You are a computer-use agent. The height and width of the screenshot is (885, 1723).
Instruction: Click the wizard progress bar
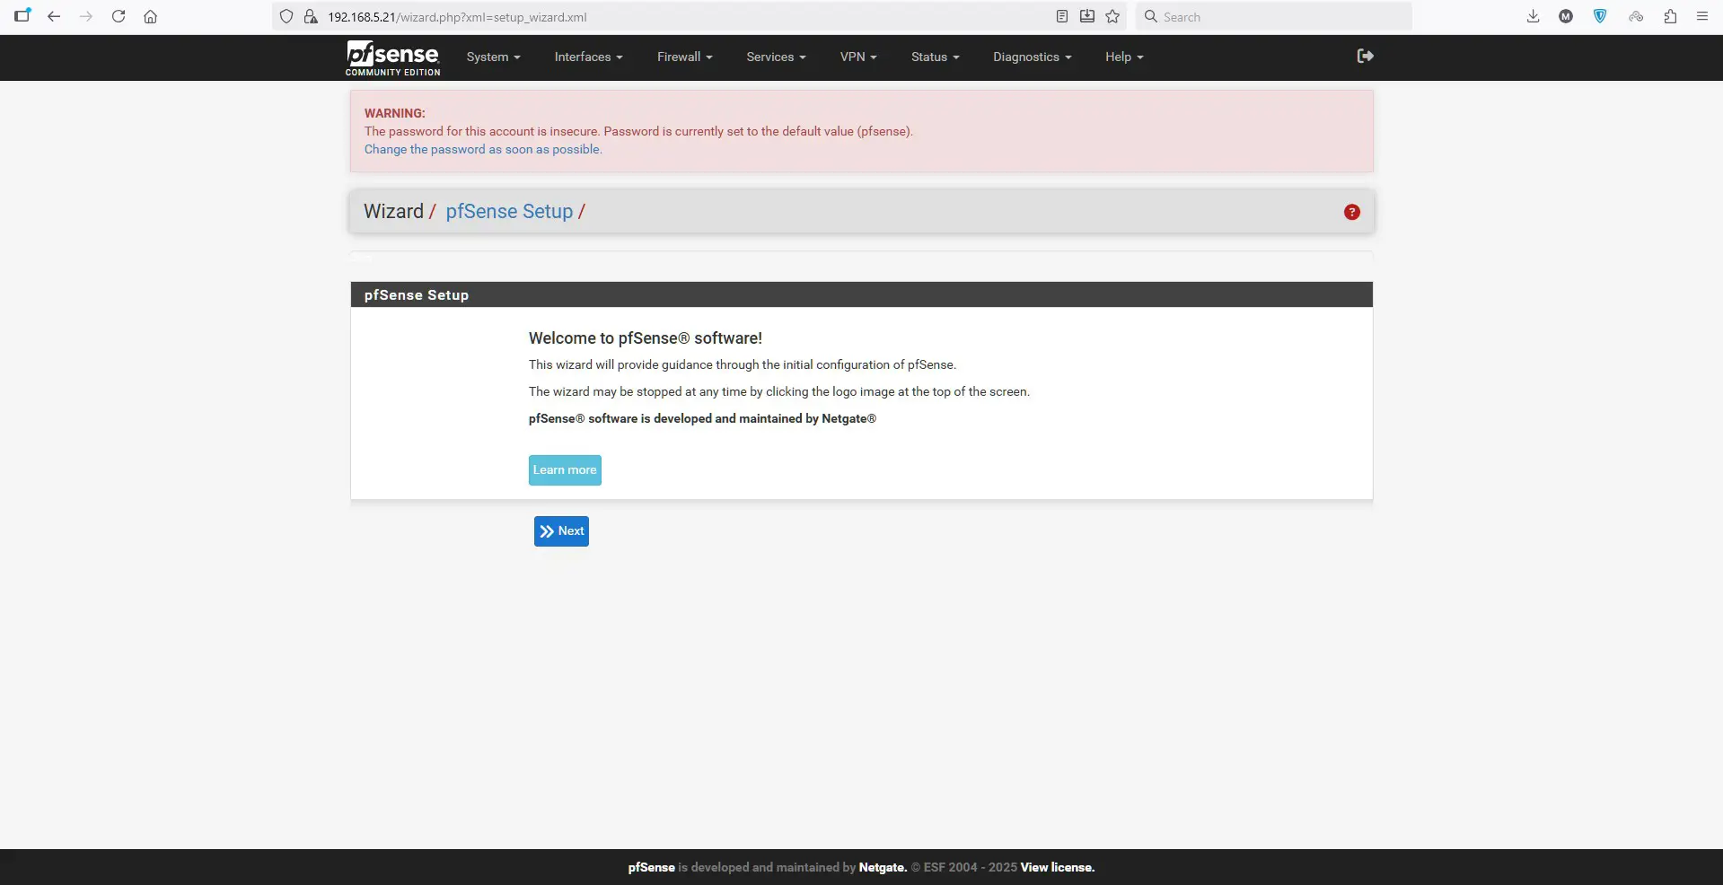tap(861, 257)
